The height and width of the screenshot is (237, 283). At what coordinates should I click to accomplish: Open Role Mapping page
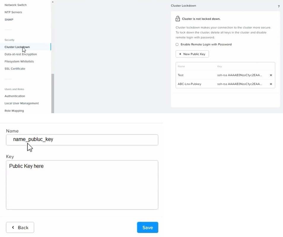pos(14,111)
